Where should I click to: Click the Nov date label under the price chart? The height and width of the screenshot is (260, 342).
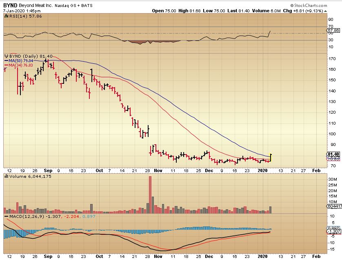click(158, 170)
